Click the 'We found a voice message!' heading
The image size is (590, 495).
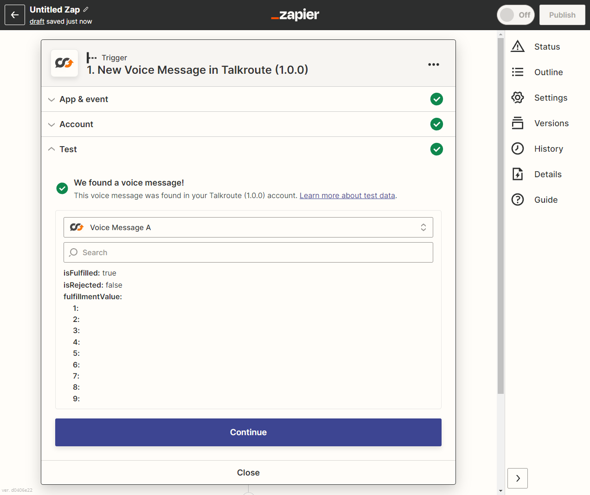pos(129,183)
